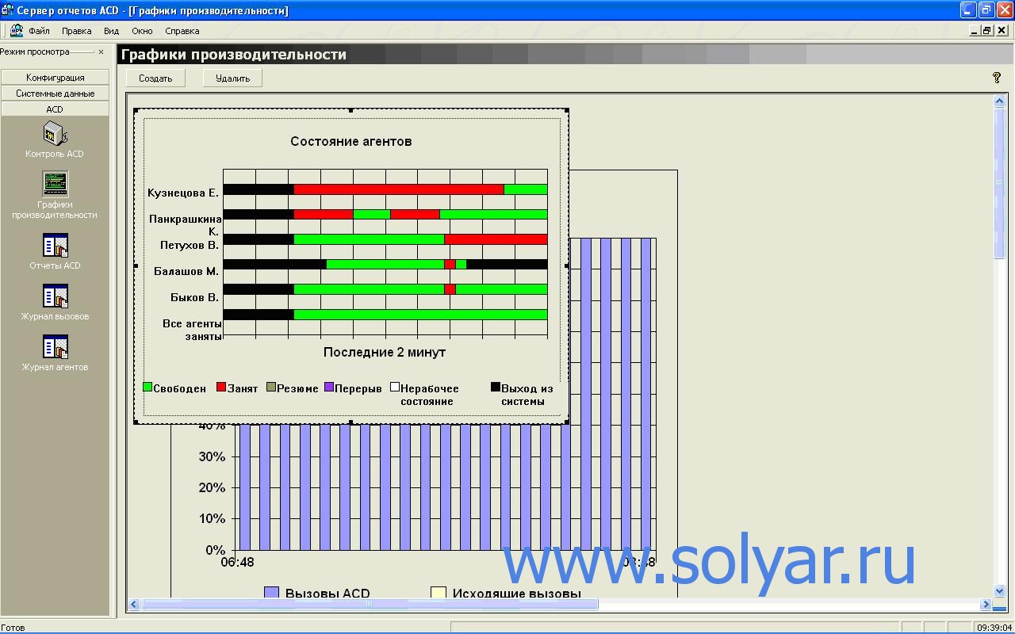The width and height of the screenshot is (1015, 634).
Task: Switch to the Конфигурация section
Action: click(x=55, y=78)
